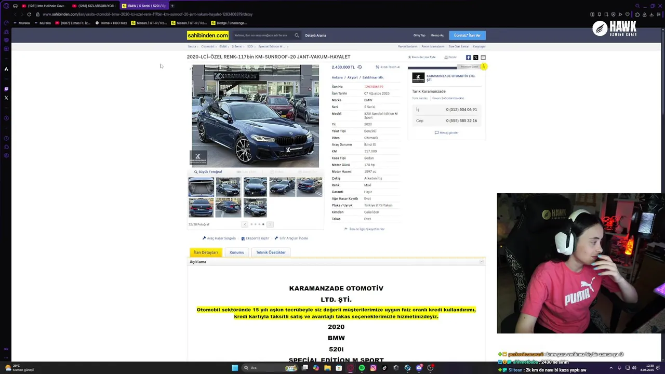The height and width of the screenshot is (374, 665).
Task: Open Windows Start button
Action: coord(235,368)
